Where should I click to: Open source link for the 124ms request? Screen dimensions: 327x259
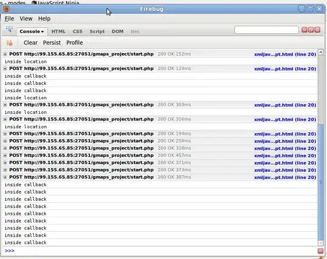tap(285, 69)
